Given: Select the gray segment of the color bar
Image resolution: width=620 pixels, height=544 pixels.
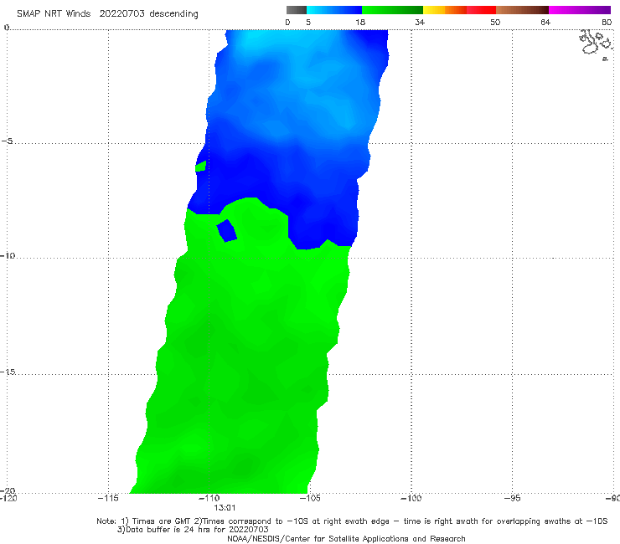Looking at the screenshot, I should tap(297, 10).
